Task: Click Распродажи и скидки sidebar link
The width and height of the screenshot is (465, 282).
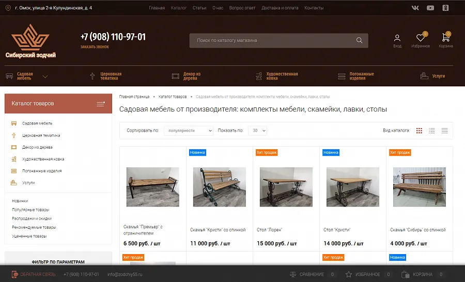Action: click(32, 218)
